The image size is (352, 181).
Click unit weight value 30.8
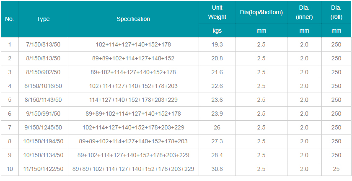pos(217,169)
